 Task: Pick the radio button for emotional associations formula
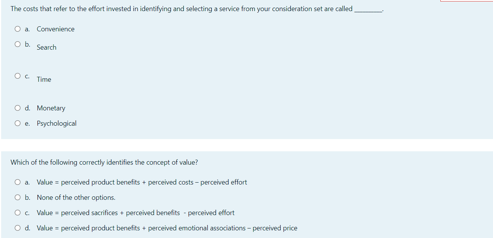pyautogui.click(x=18, y=228)
